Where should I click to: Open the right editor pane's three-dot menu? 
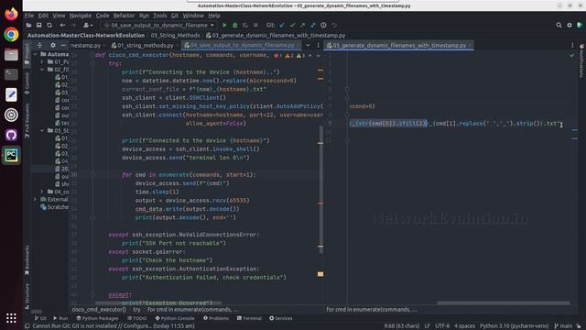572,45
